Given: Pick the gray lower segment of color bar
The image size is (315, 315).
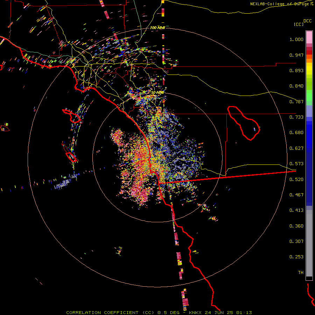Looking at the screenshot, I should coord(309,243).
